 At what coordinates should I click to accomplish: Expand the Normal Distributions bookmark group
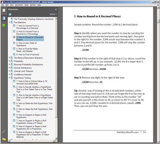tap(9, 68)
